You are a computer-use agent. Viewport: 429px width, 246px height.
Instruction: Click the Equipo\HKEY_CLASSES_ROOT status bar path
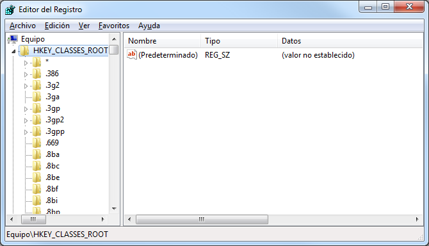[57, 234]
